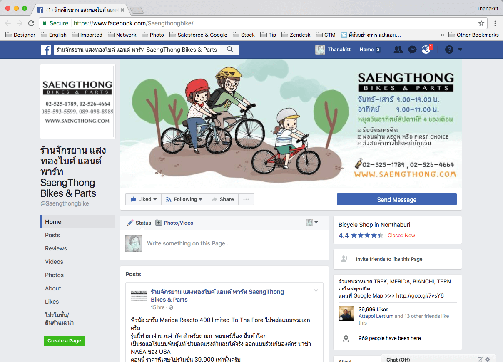This screenshot has width=503, height=362.
Task: Click Invite friends to like this Page
Action: [389, 259]
